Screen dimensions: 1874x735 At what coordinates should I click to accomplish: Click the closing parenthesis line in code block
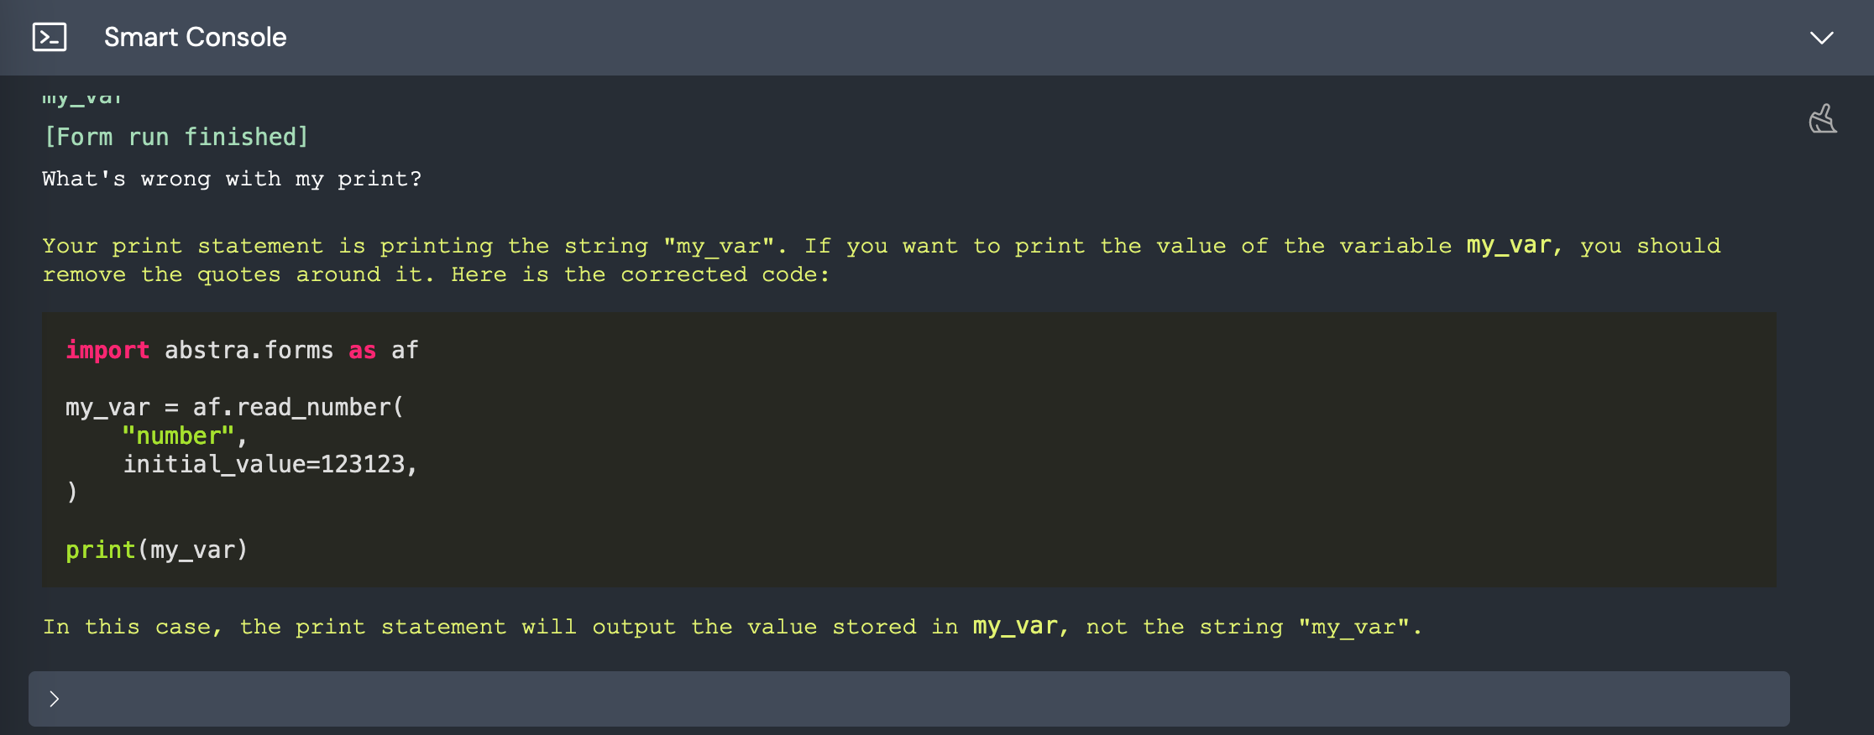click(72, 493)
